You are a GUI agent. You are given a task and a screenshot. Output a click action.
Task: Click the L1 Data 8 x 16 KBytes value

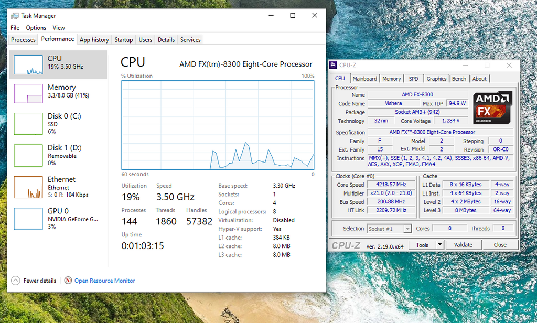coord(466,184)
